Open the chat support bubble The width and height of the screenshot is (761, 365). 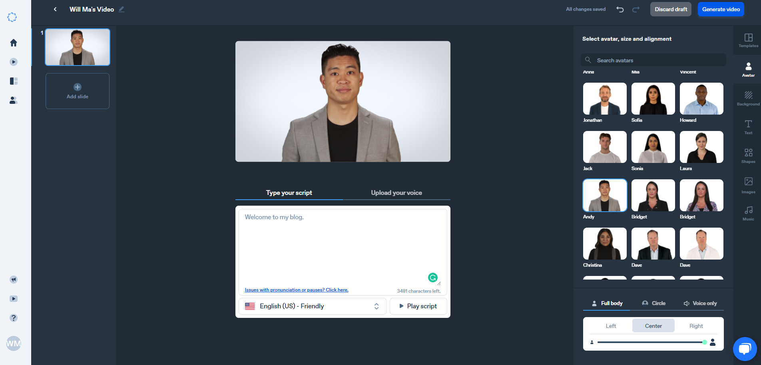pos(745,349)
